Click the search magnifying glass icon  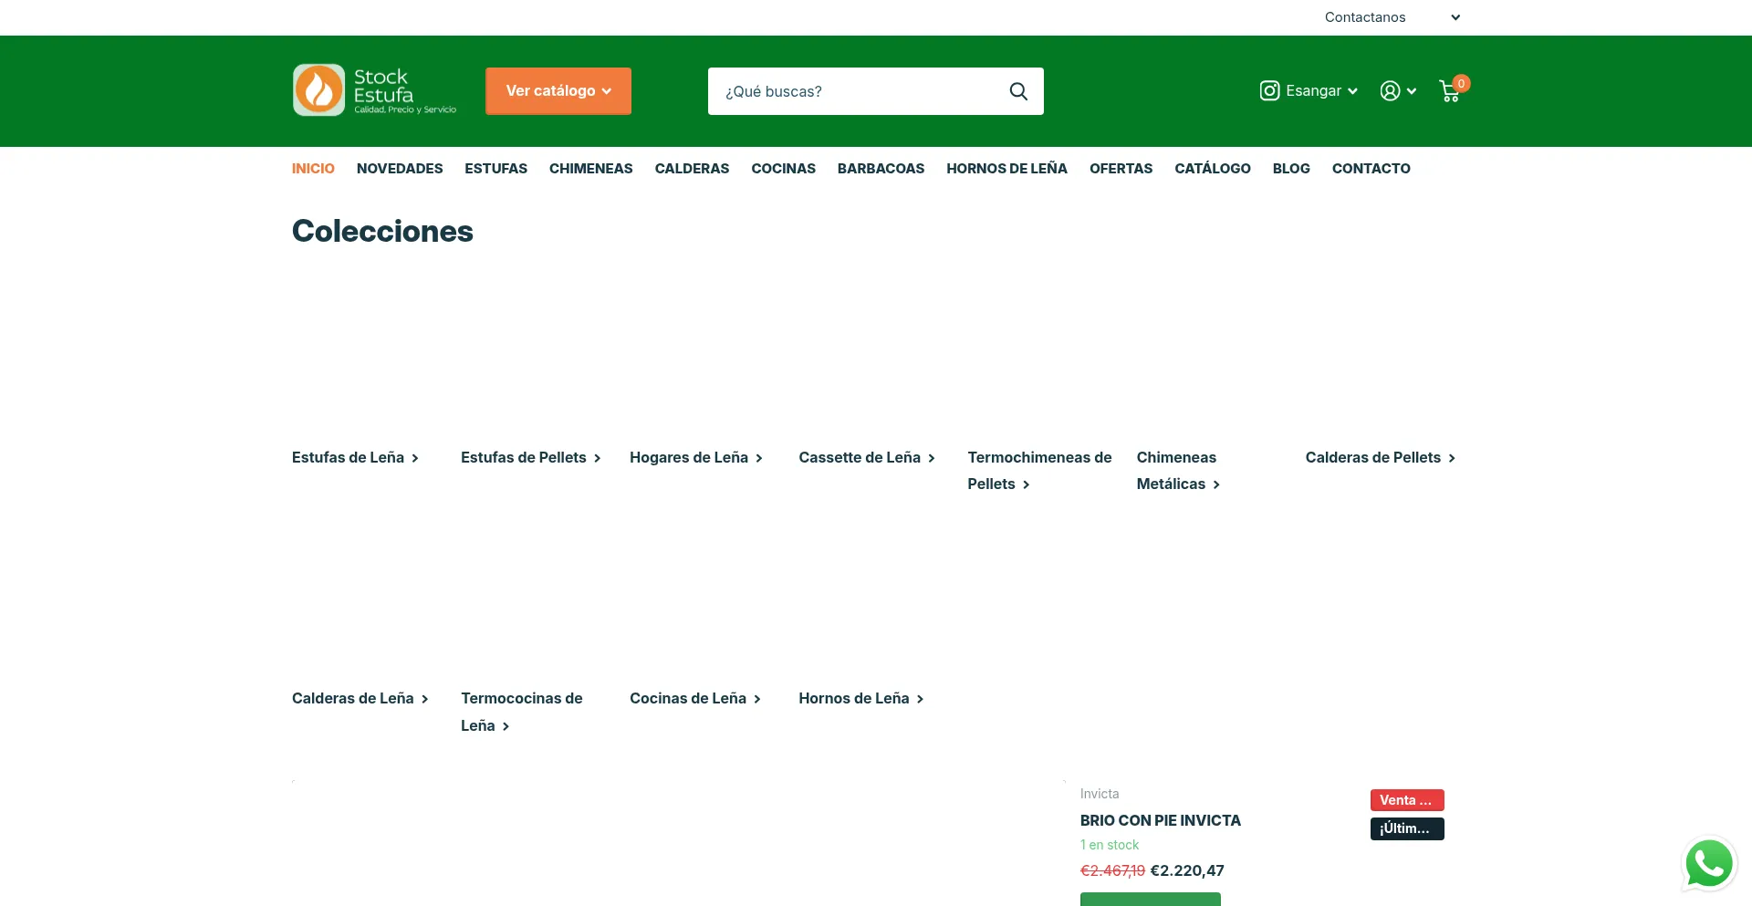[1018, 91]
